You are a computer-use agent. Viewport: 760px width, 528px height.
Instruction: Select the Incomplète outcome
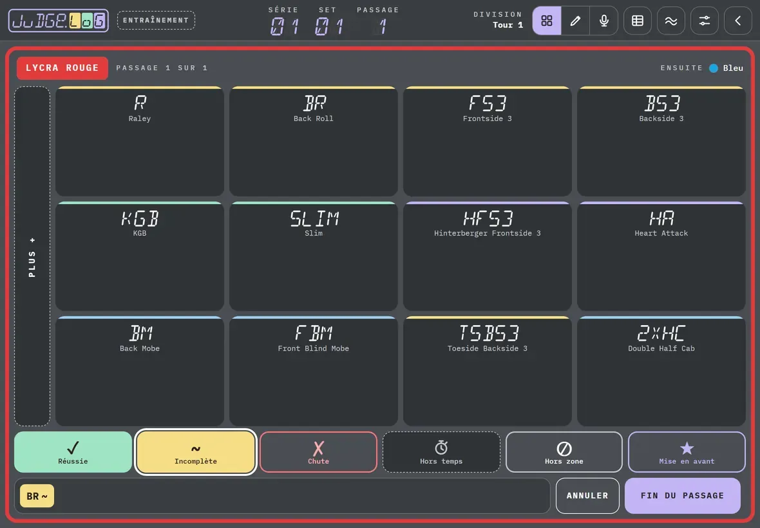coord(196,452)
